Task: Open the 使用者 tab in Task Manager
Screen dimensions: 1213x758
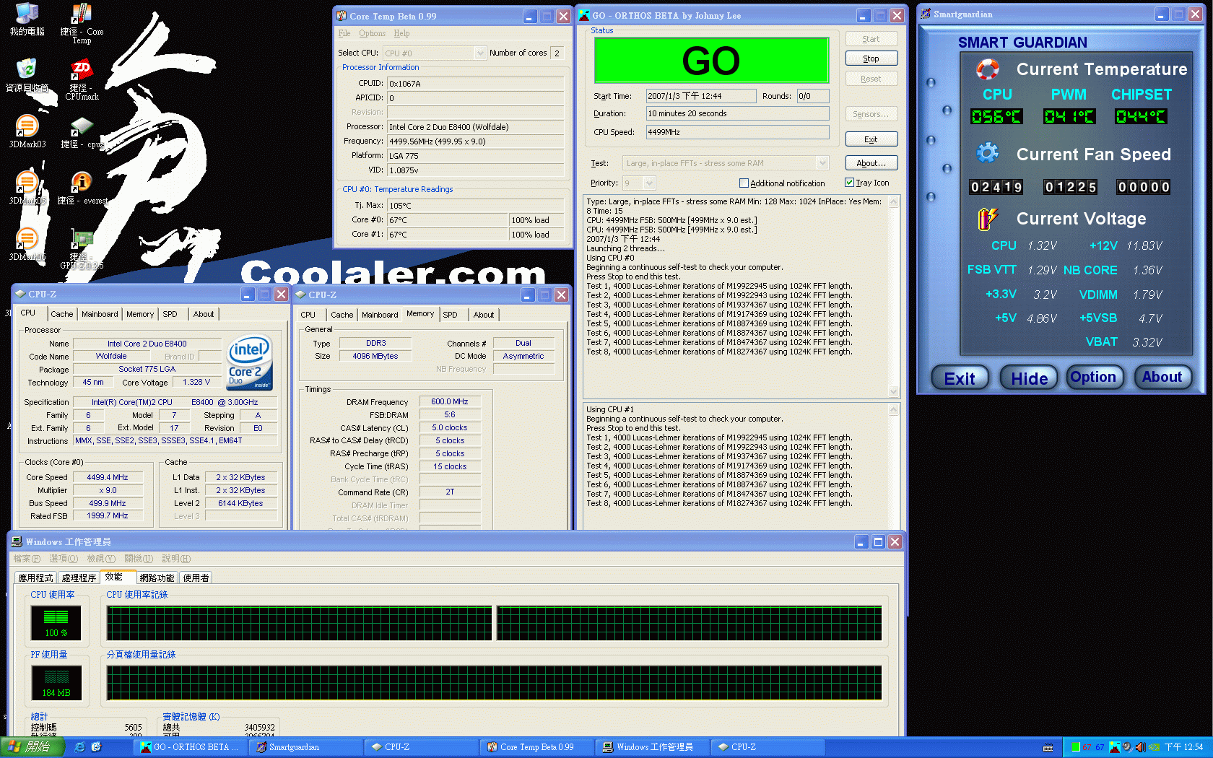Action: coord(196,578)
